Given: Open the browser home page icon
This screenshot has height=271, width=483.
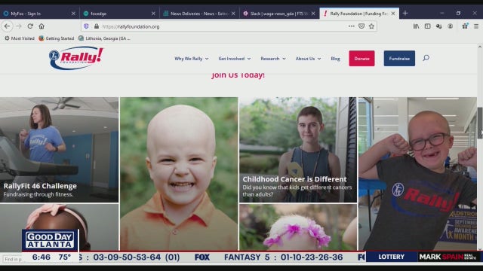Looking at the screenshot, I should [x=42, y=26].
